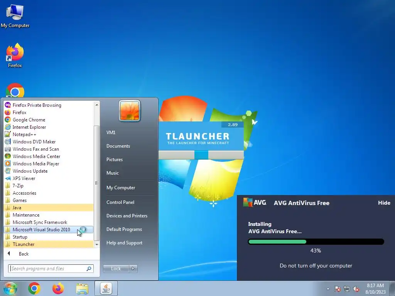Open Music from Start menu
395x296 pixels.
112,173
